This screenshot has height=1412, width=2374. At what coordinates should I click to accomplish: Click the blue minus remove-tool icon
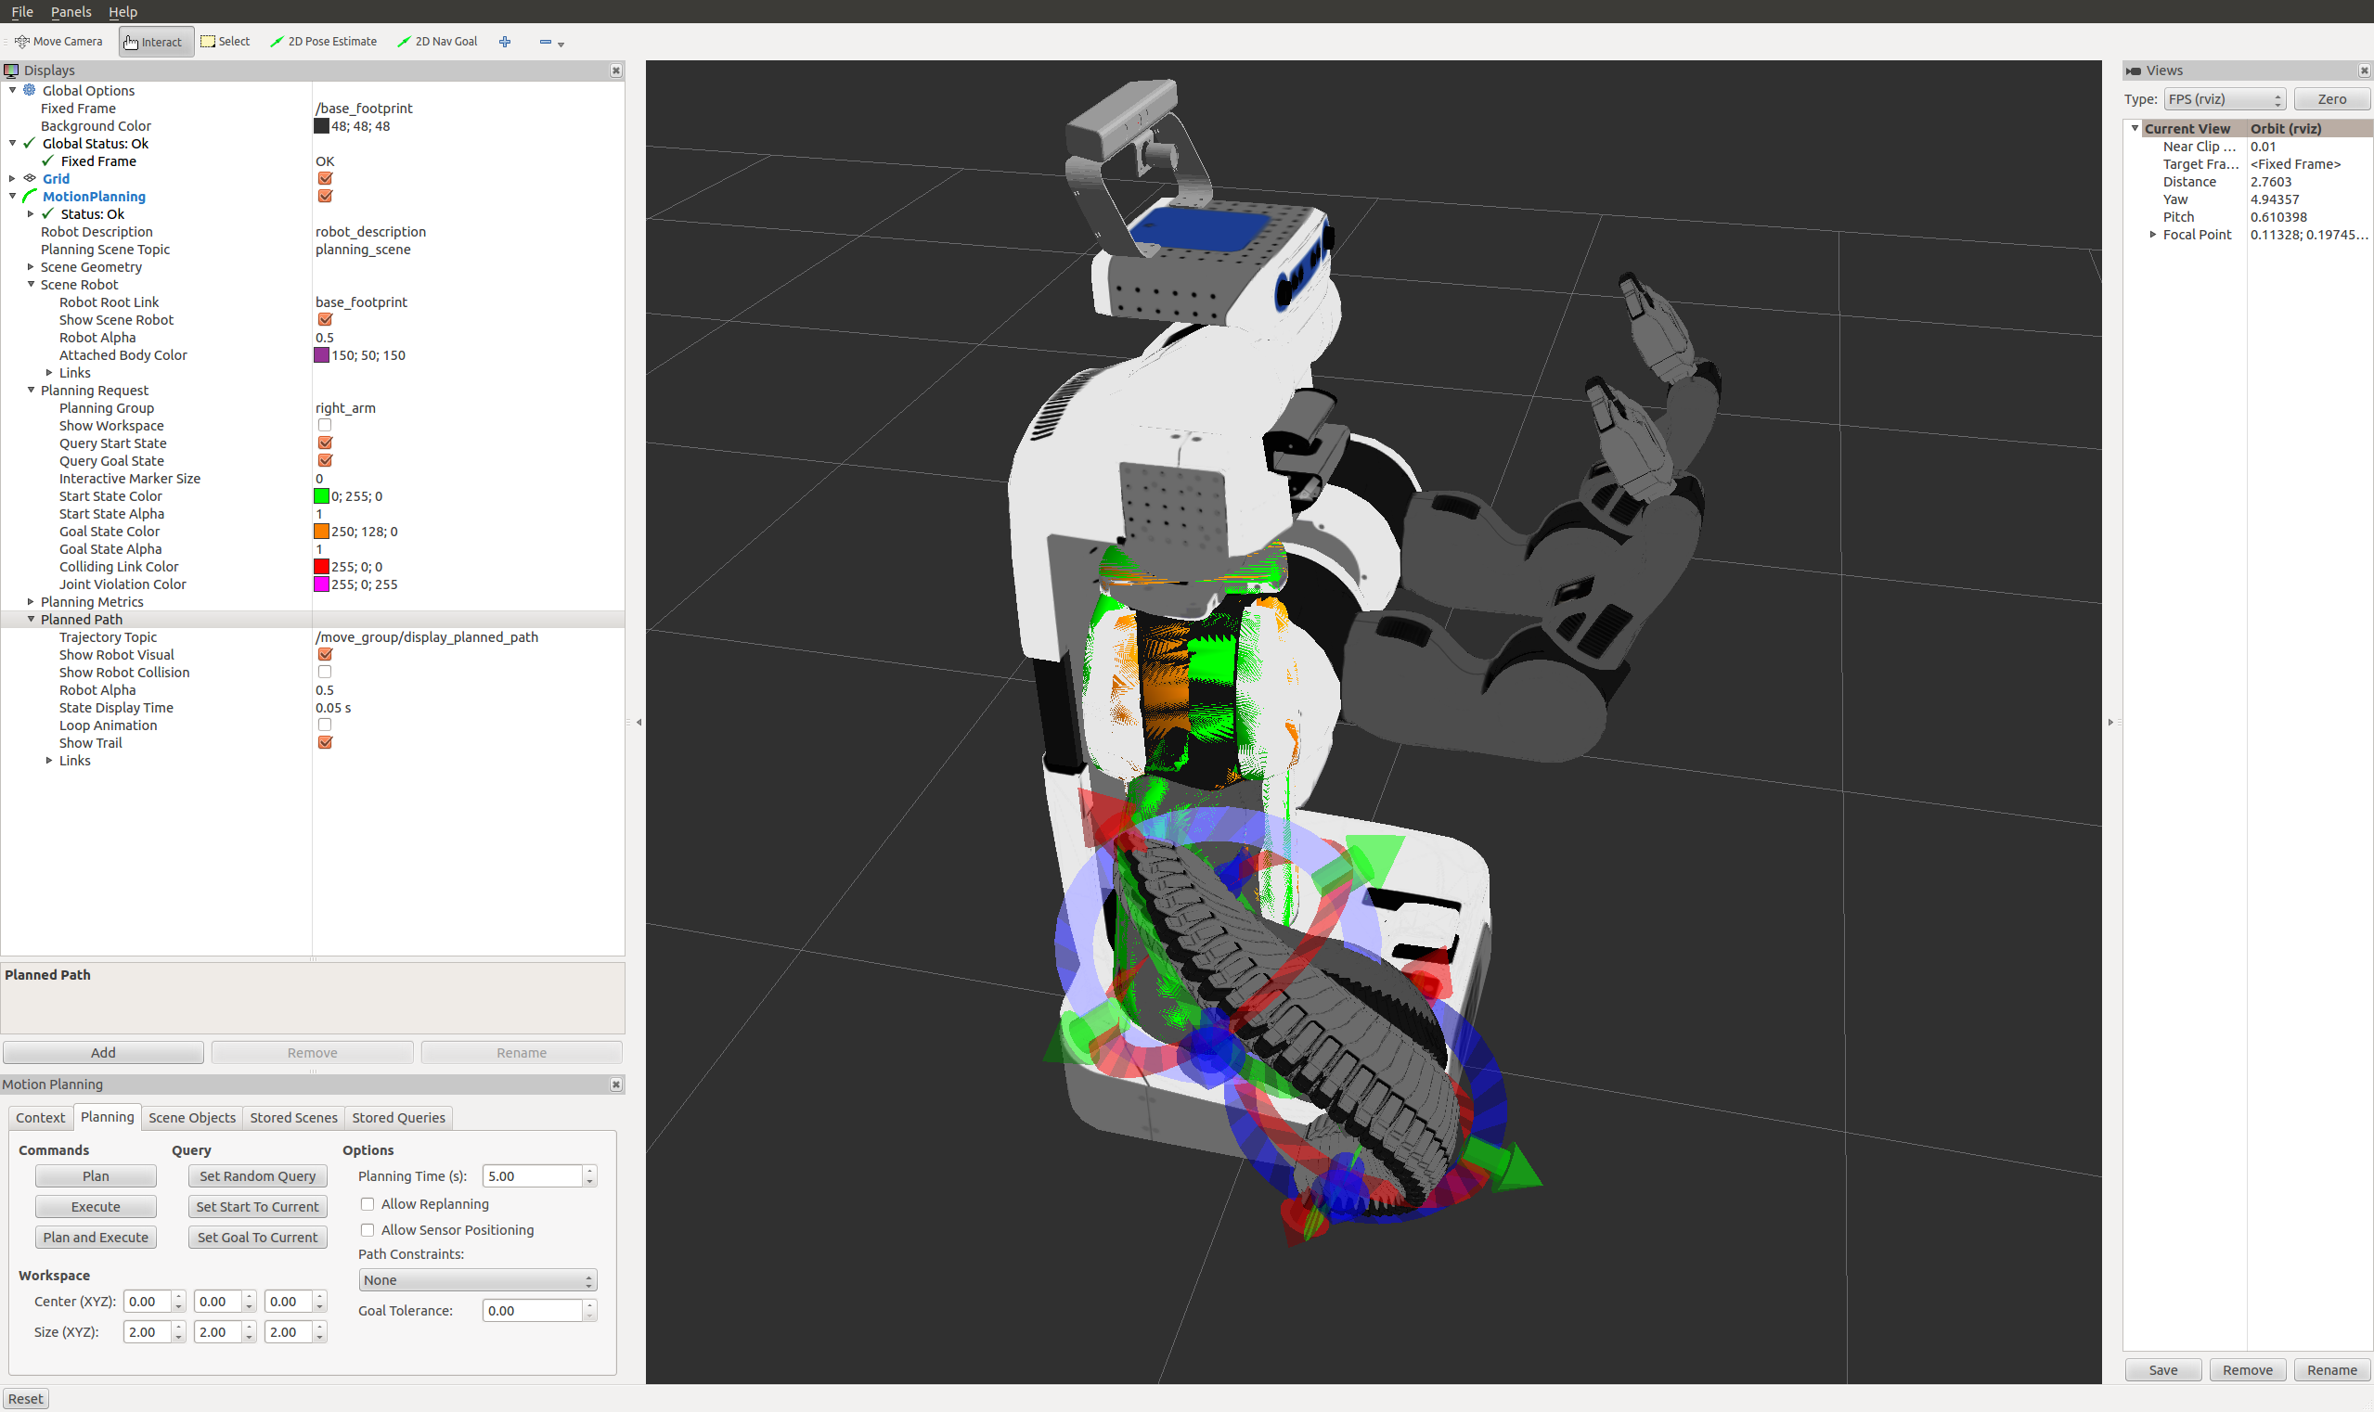click(546, 42)
